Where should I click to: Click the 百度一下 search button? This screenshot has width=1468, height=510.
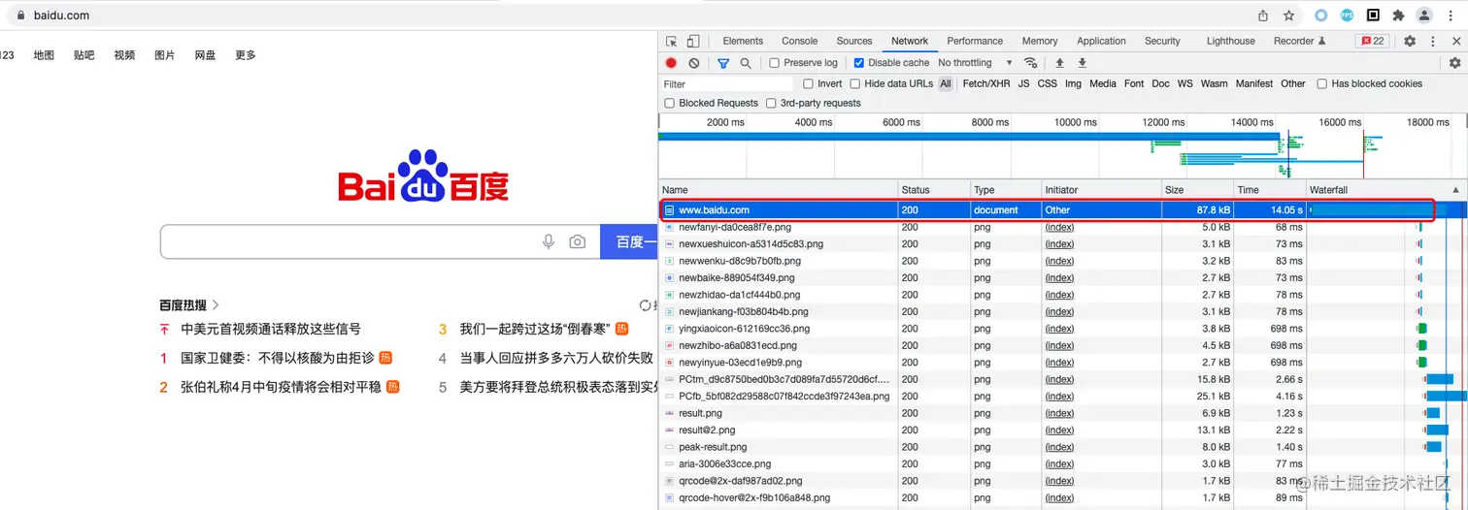click(629, 241)
